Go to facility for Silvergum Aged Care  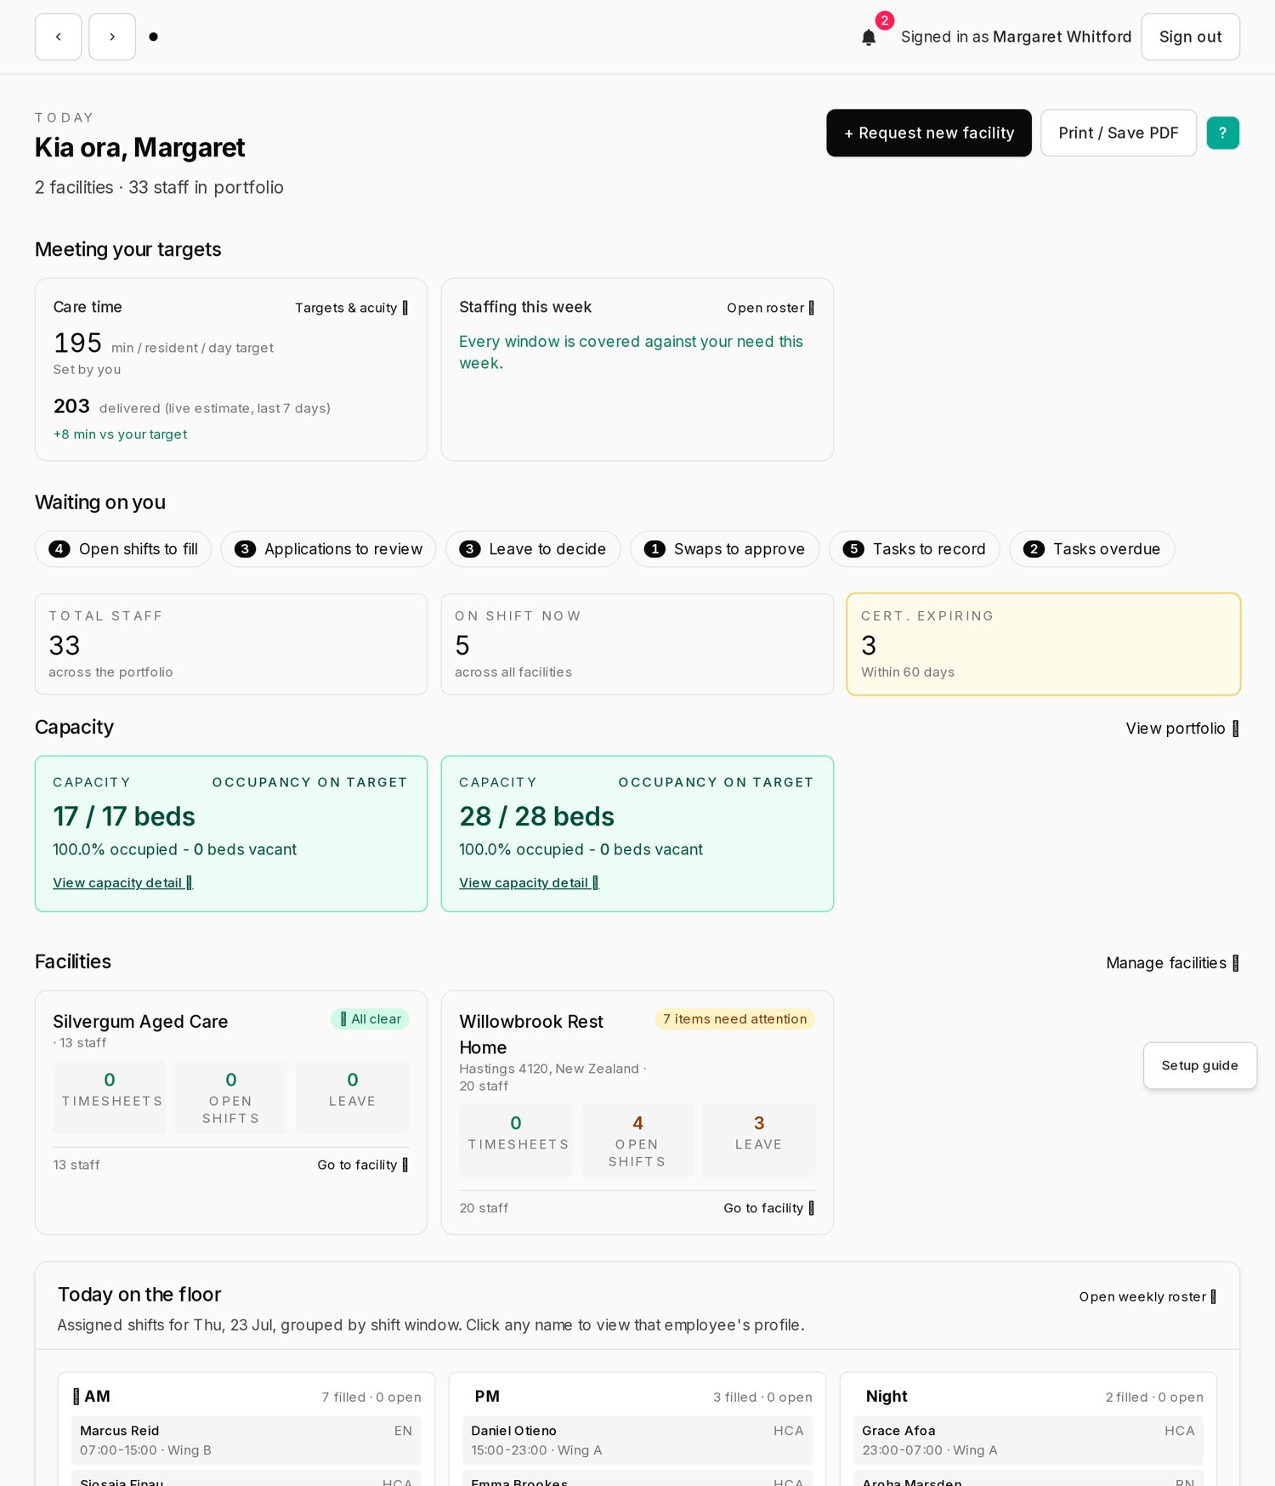363,1165
